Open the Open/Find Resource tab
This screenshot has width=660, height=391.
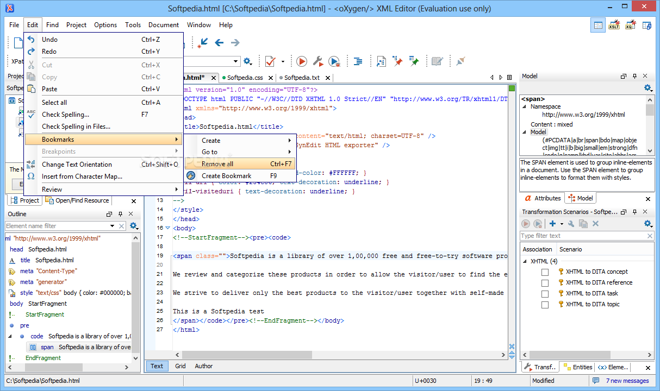pos(78,200)
